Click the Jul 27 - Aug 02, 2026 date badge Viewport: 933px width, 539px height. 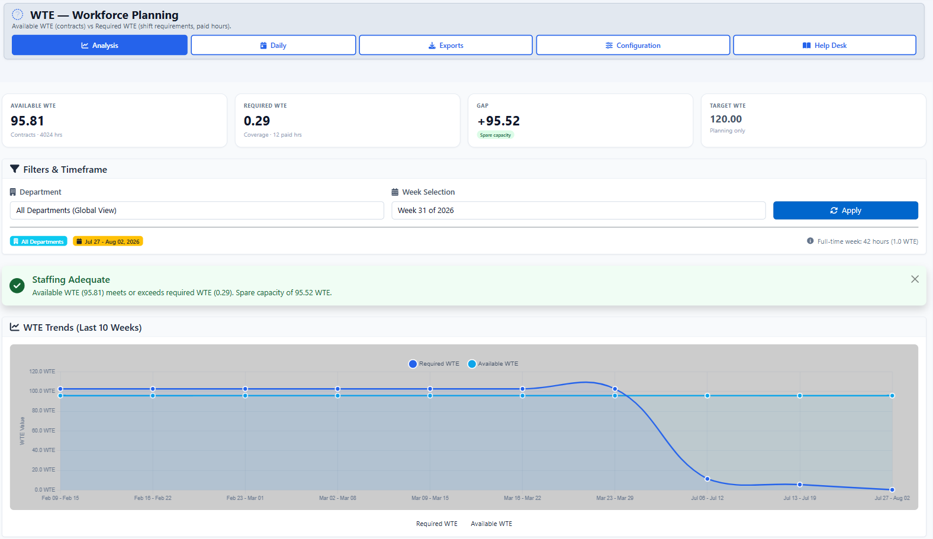pyautogui.click(x=108, y=241)
